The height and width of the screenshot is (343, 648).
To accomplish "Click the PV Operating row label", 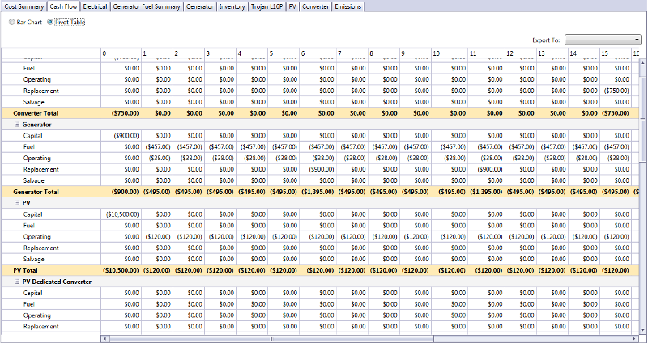I will pos(36,237).
